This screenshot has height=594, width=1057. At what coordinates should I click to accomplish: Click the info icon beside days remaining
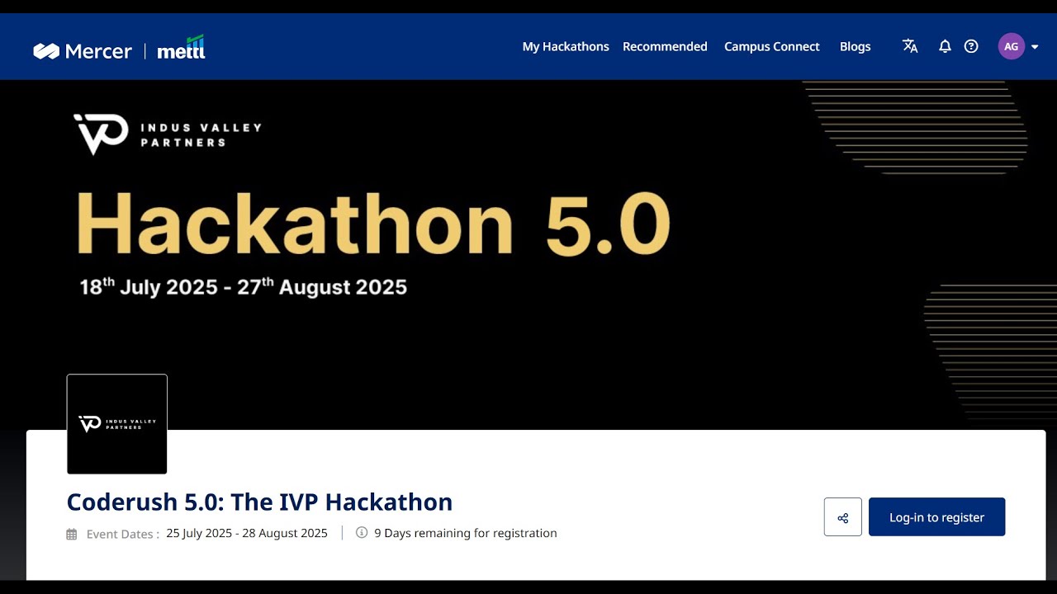pos(361,533)
